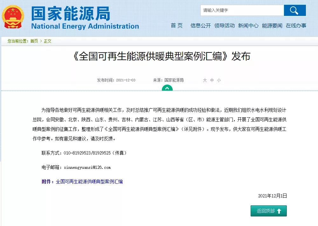The width and height of the screenshot is (318, 226).
Task: Open 首页 in the top navigation bar
Action: 177,26
